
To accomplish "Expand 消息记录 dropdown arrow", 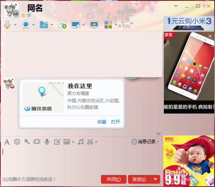I will click(158, 142).
